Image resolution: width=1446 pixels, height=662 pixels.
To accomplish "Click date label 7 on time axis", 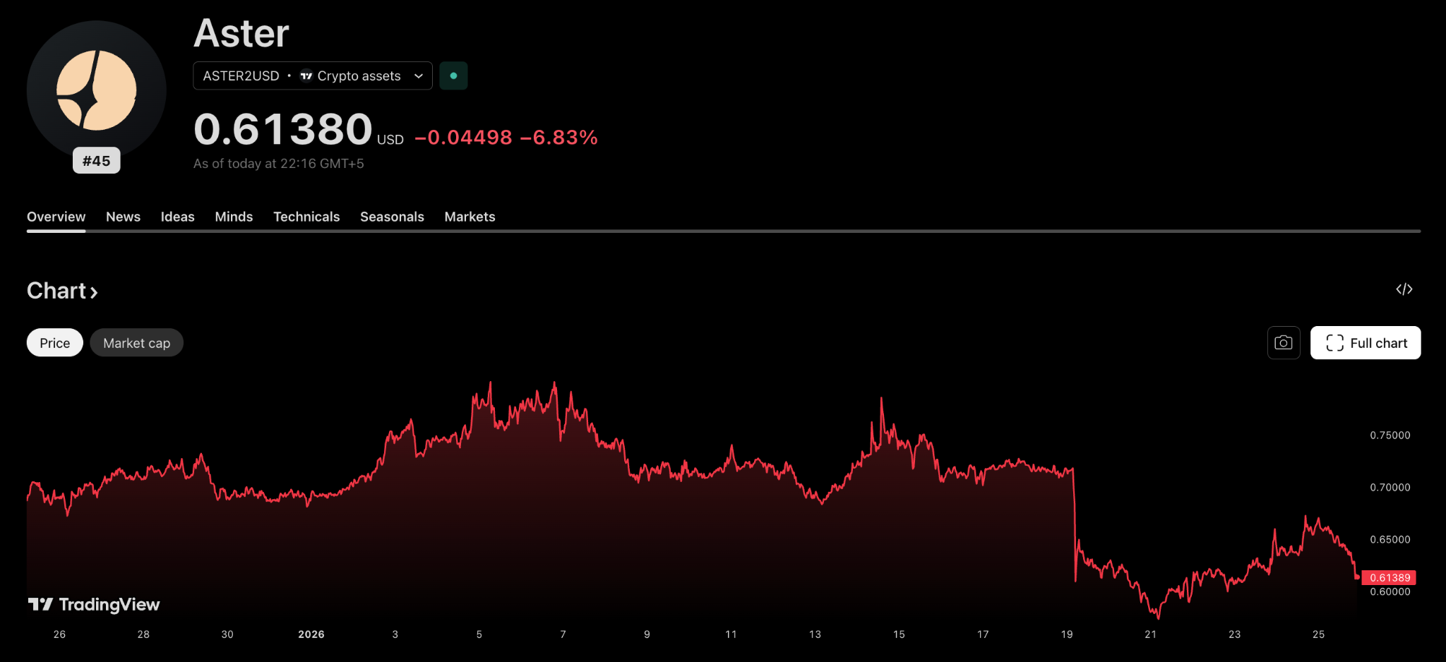I will 563,634.
